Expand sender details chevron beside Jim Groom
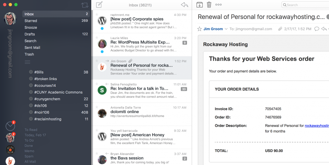Screen dimensions: 329x165 [x=226, y=29]
